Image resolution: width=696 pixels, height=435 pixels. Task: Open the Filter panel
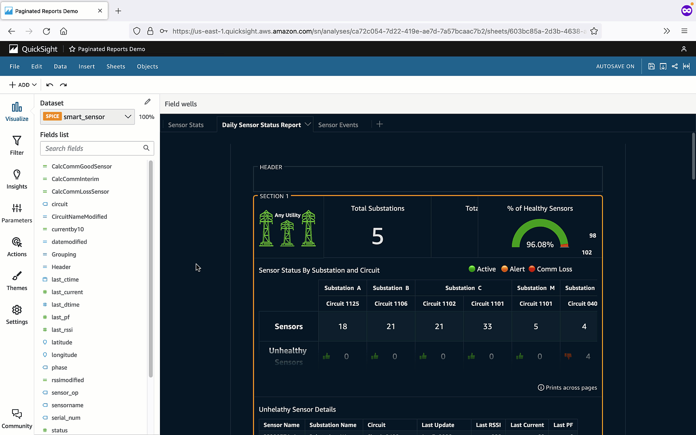click(17, 145)
